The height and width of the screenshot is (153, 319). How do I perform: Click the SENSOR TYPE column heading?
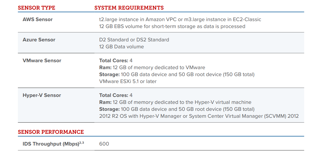tap(37, 8)
